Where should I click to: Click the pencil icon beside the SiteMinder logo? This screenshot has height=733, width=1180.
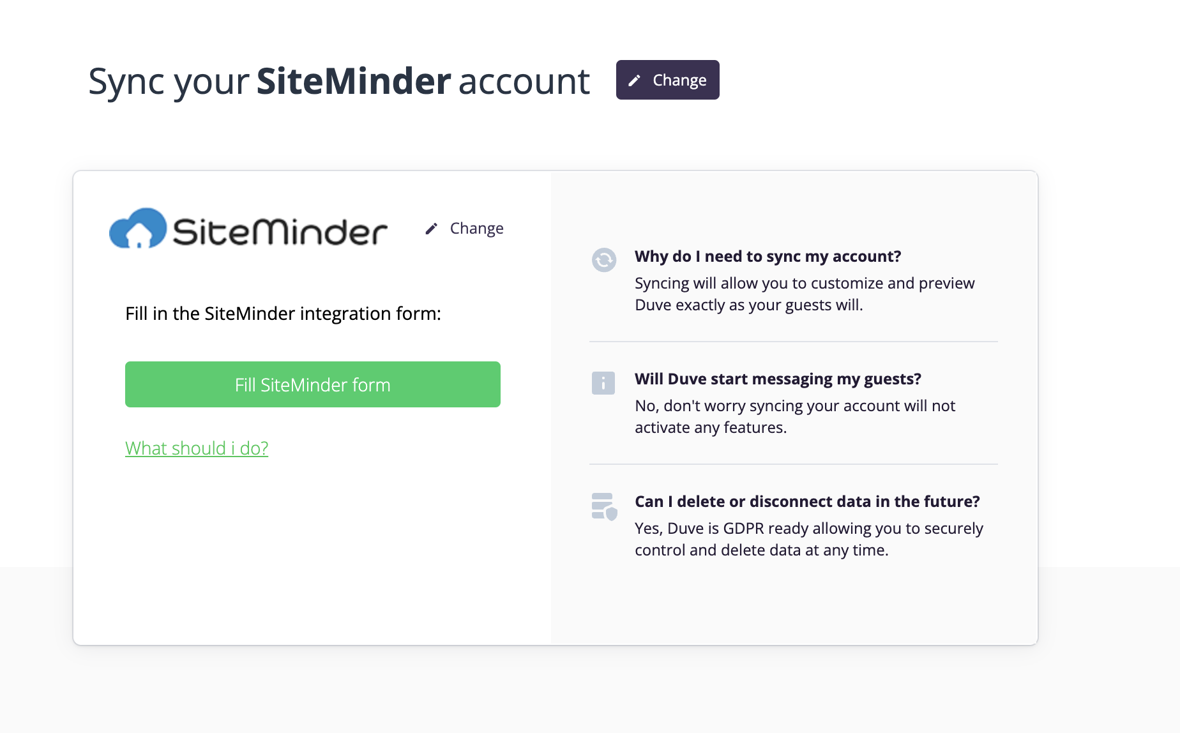[432, 229]
